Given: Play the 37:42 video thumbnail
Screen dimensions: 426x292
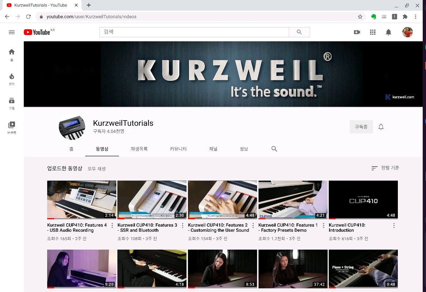Looking at the screenshot, I should [x=293, y=269].
